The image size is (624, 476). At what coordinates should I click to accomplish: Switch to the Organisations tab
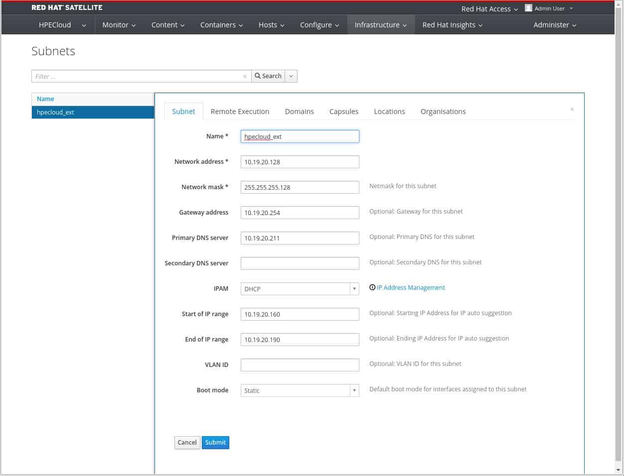pos(443,111)
